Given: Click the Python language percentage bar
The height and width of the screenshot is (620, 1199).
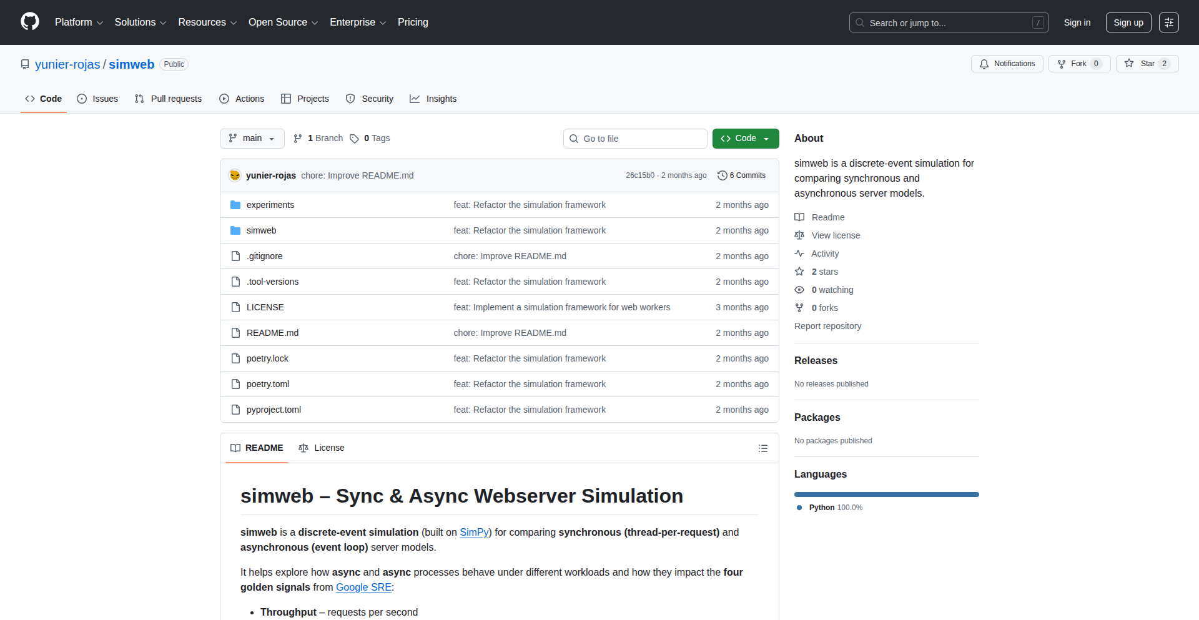Looking at the screenshot, I should pos(886,494).
